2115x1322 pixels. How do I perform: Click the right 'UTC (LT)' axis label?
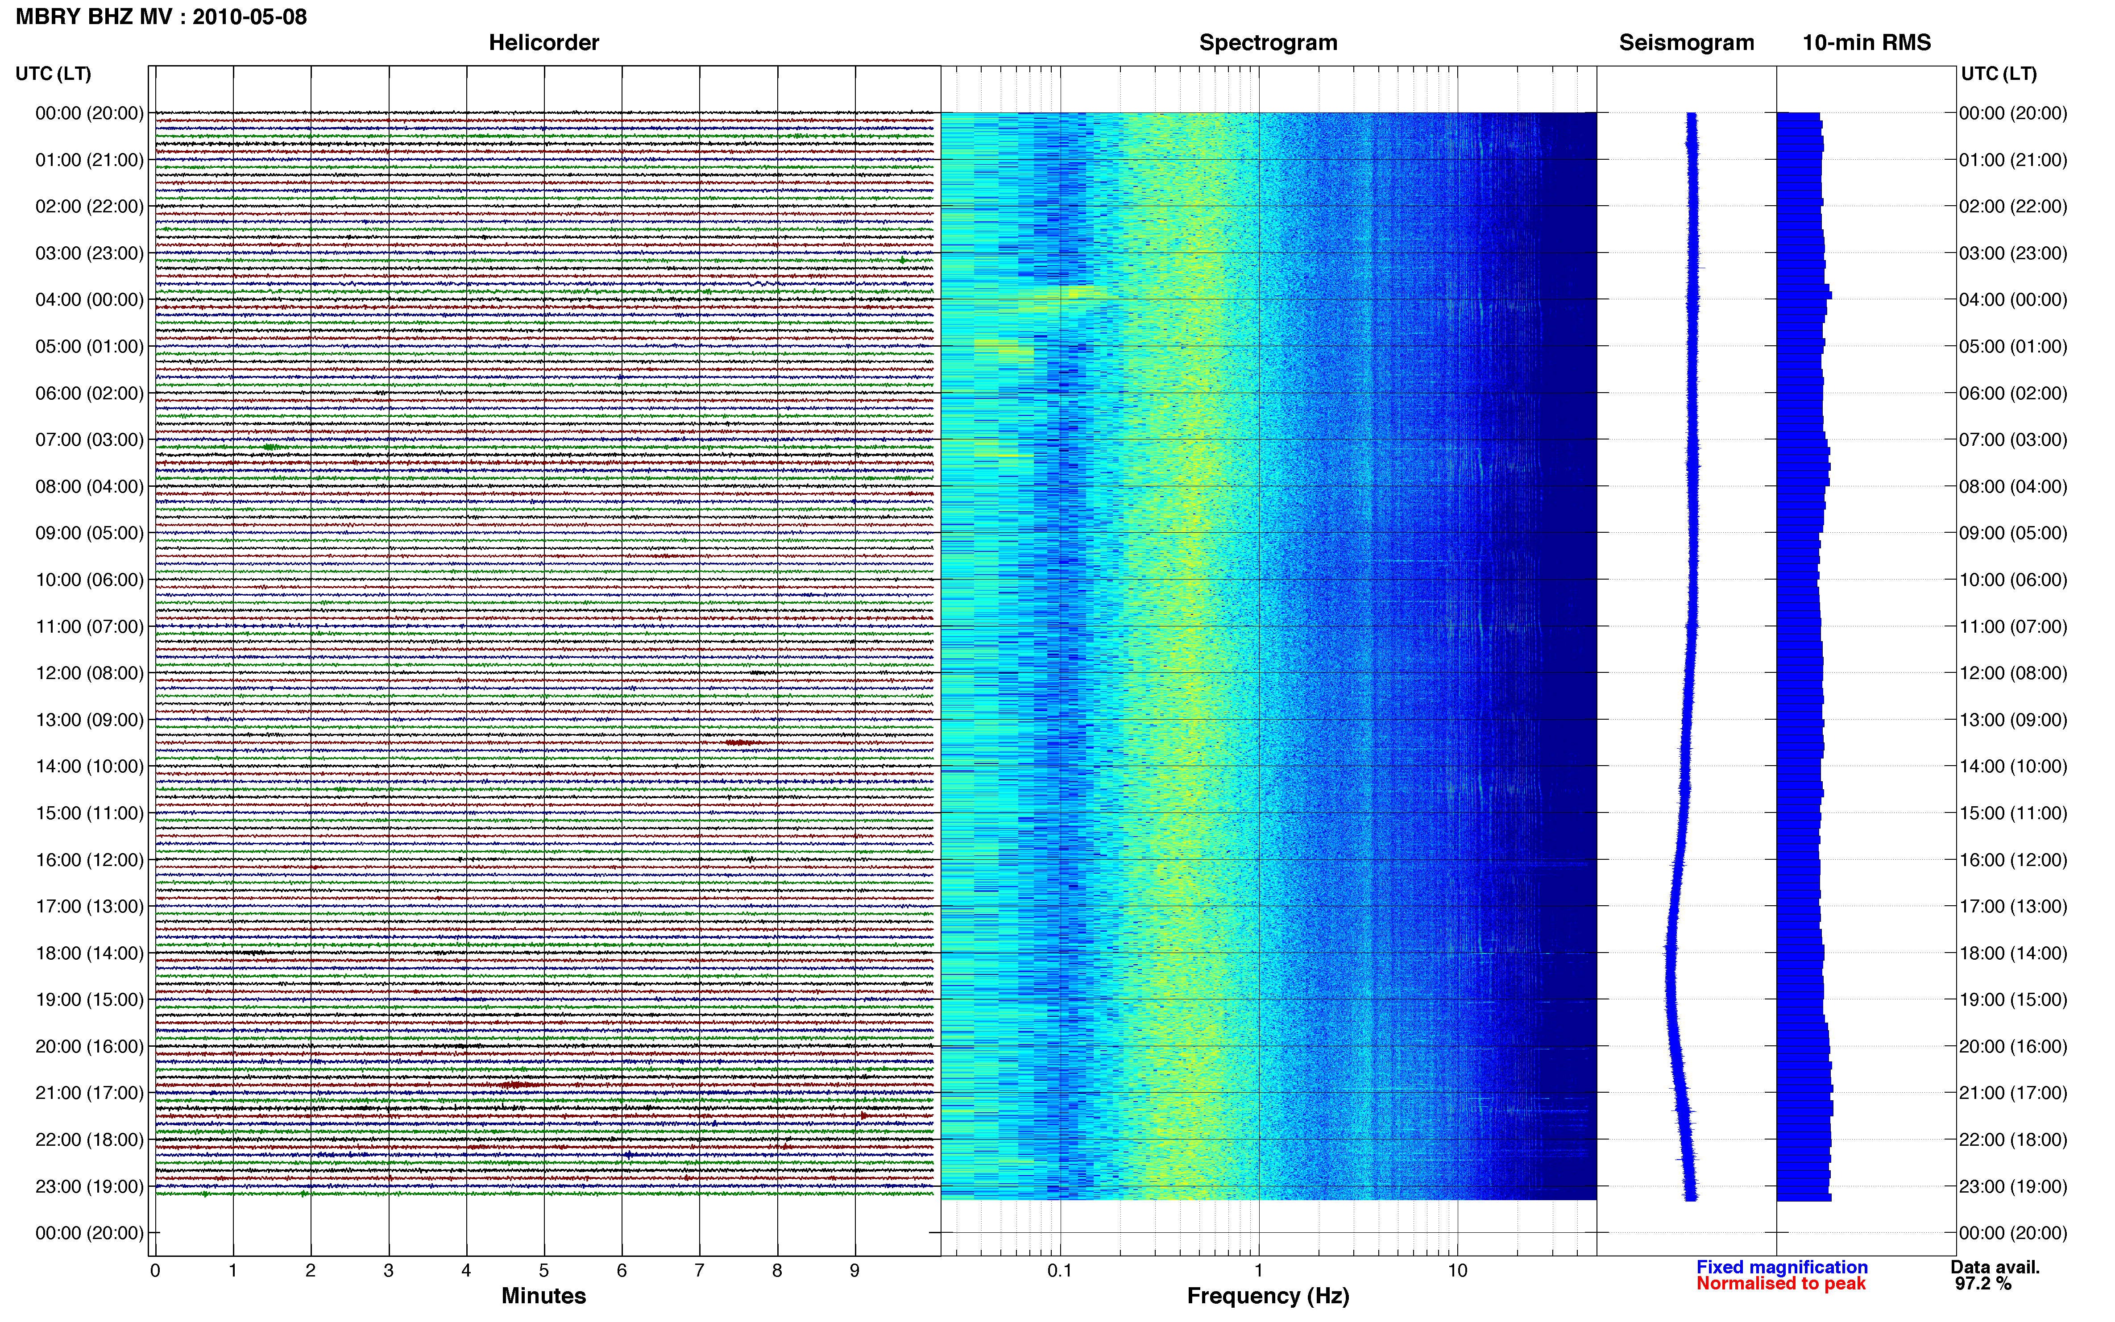click(x=1999, y=74)
